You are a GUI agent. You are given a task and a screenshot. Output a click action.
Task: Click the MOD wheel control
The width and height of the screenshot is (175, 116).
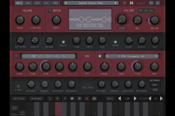pyautogui.click(x=22, y=112)
